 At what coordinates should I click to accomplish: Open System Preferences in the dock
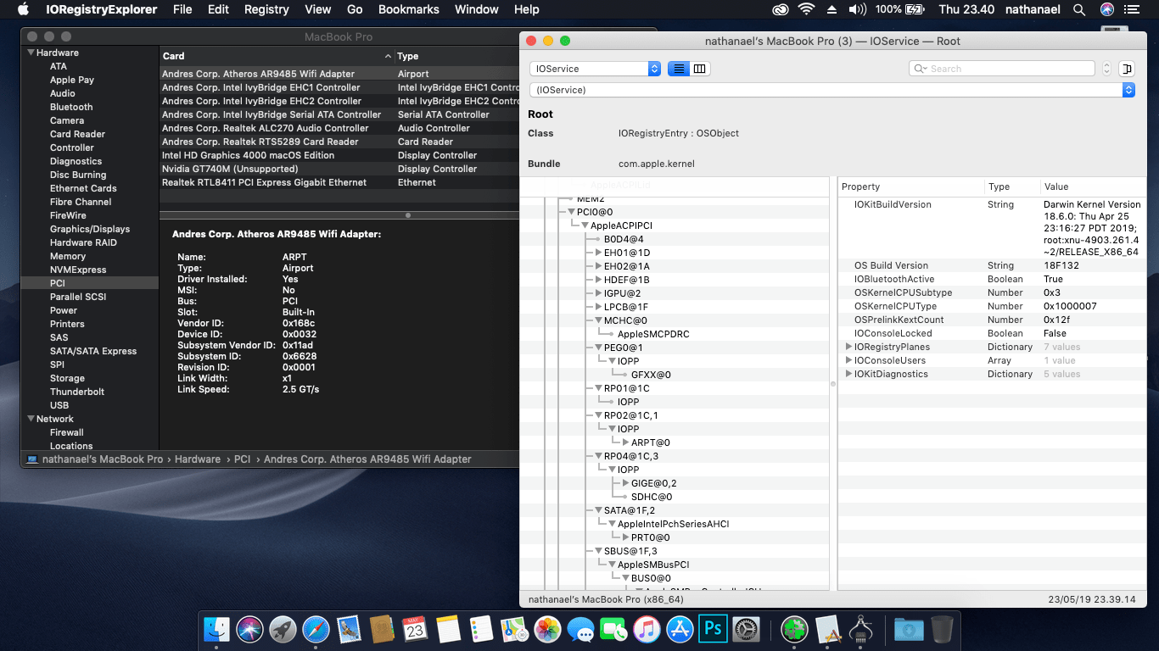click(746, 629)
